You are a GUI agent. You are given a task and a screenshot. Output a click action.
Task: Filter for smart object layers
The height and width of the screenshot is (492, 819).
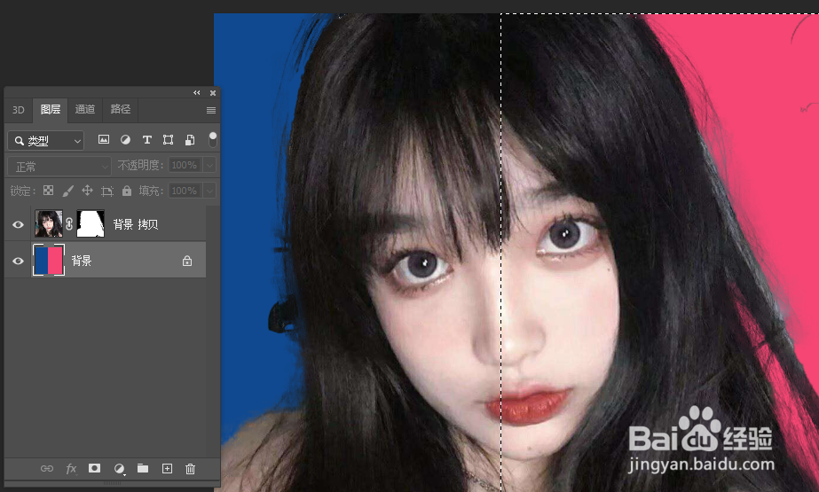190,139
